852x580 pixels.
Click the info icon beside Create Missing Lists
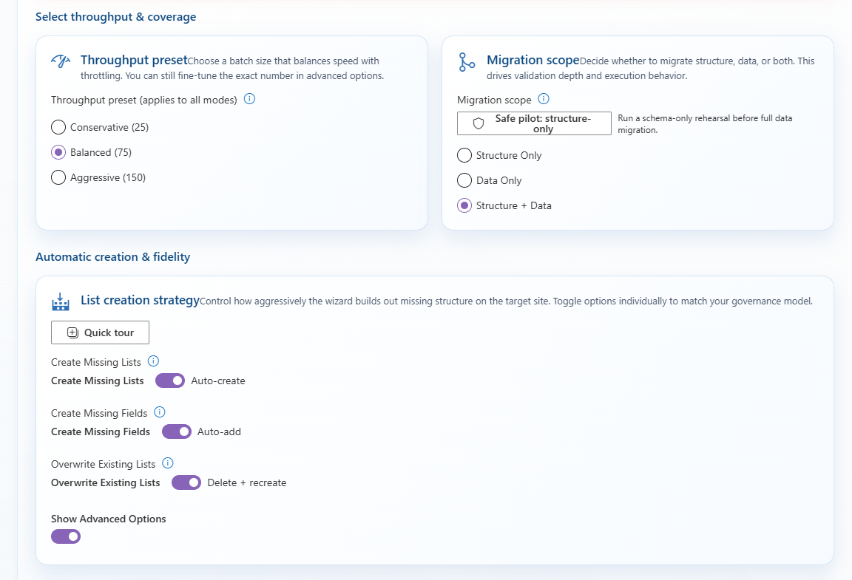tap(154, 361)
